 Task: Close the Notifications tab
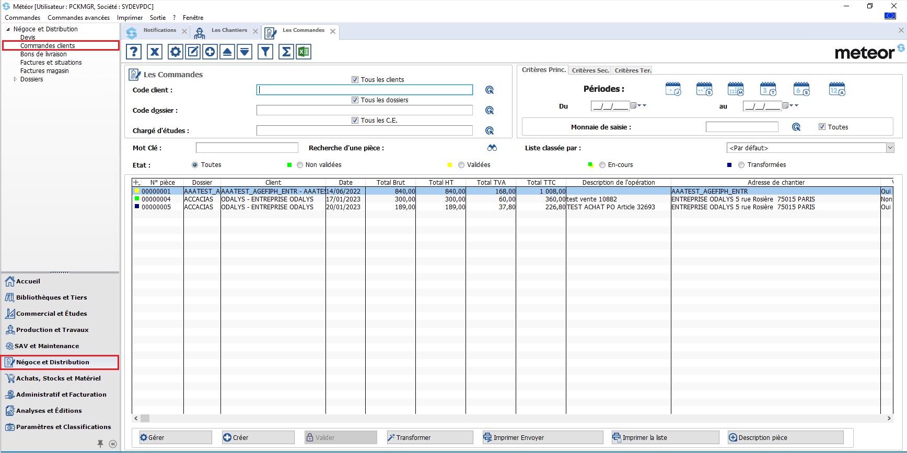184,31
